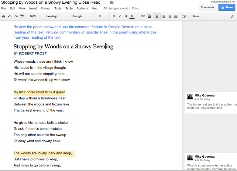Open the View menu
This screenshot has height=171, width=237.
tap(22, 9)
